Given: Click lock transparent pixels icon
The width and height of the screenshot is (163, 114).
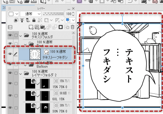Looking at the screenshot, I should tap(40, 20).
